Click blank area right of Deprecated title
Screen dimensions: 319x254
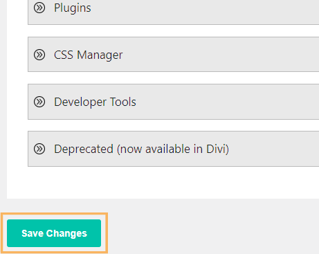(275, 149)
